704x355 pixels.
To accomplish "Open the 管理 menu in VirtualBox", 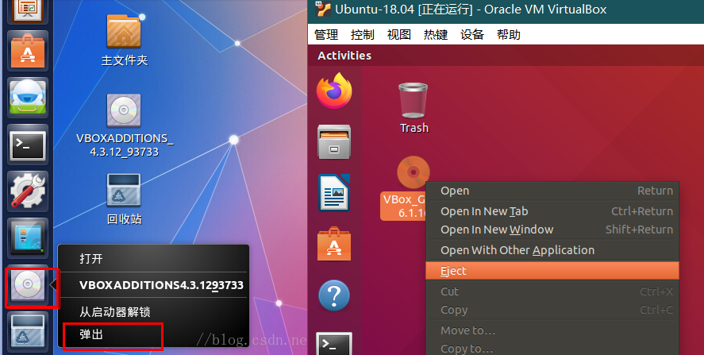I will [x=326, y=35].
